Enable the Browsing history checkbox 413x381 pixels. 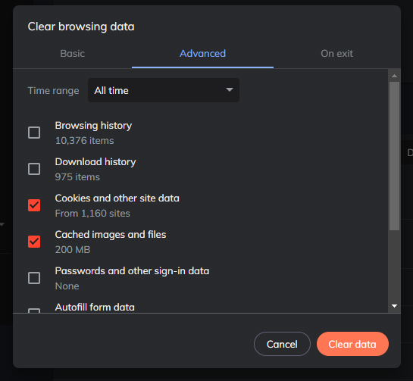click(x=34, y=133)
